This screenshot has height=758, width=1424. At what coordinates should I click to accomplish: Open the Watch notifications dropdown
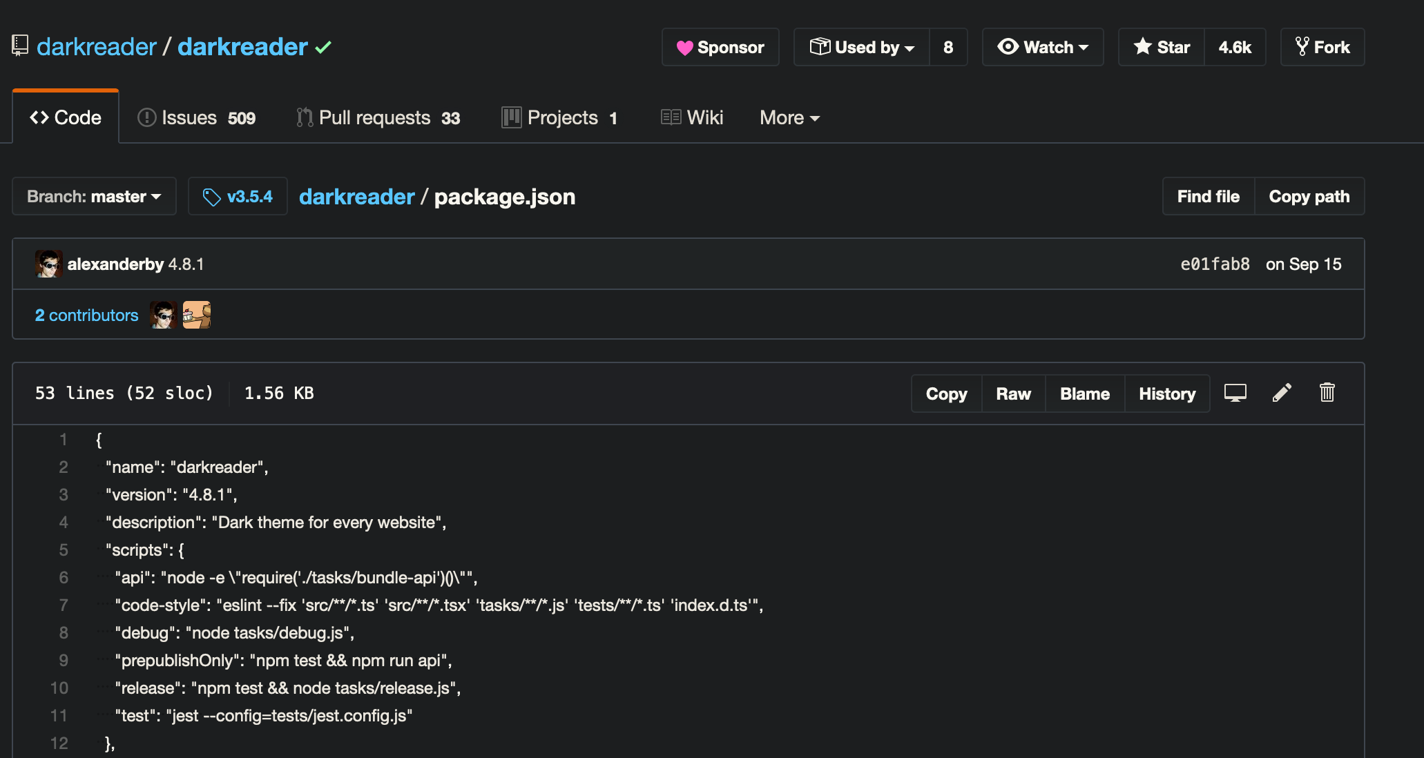1042,47
